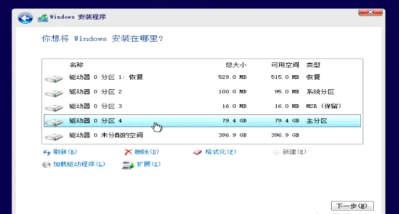Screen dimensions: 400x214
Task: Click the 下一步(N) Next button
Action: [353, 206]
